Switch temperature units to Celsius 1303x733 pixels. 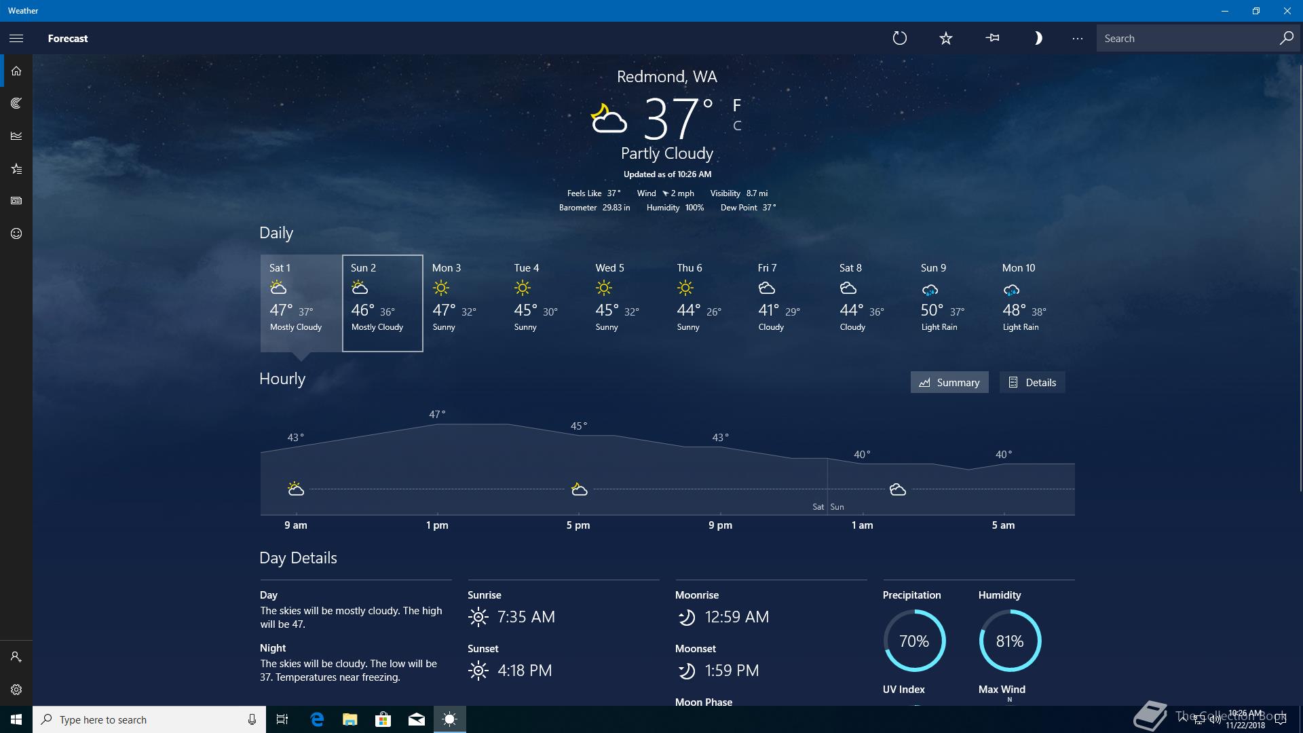737,126
